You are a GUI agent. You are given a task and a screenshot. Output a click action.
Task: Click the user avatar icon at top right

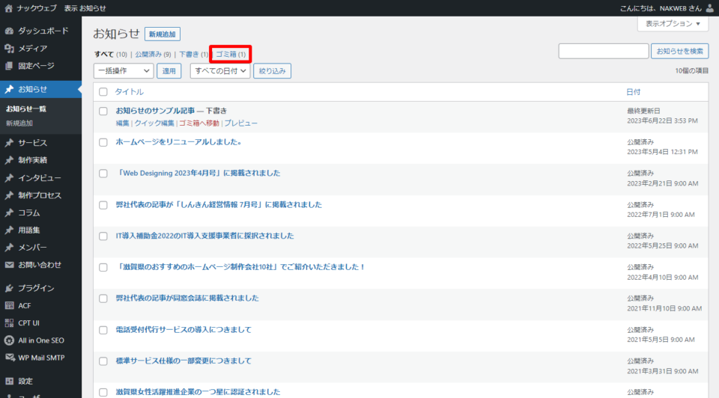click(x=709, y=8)
